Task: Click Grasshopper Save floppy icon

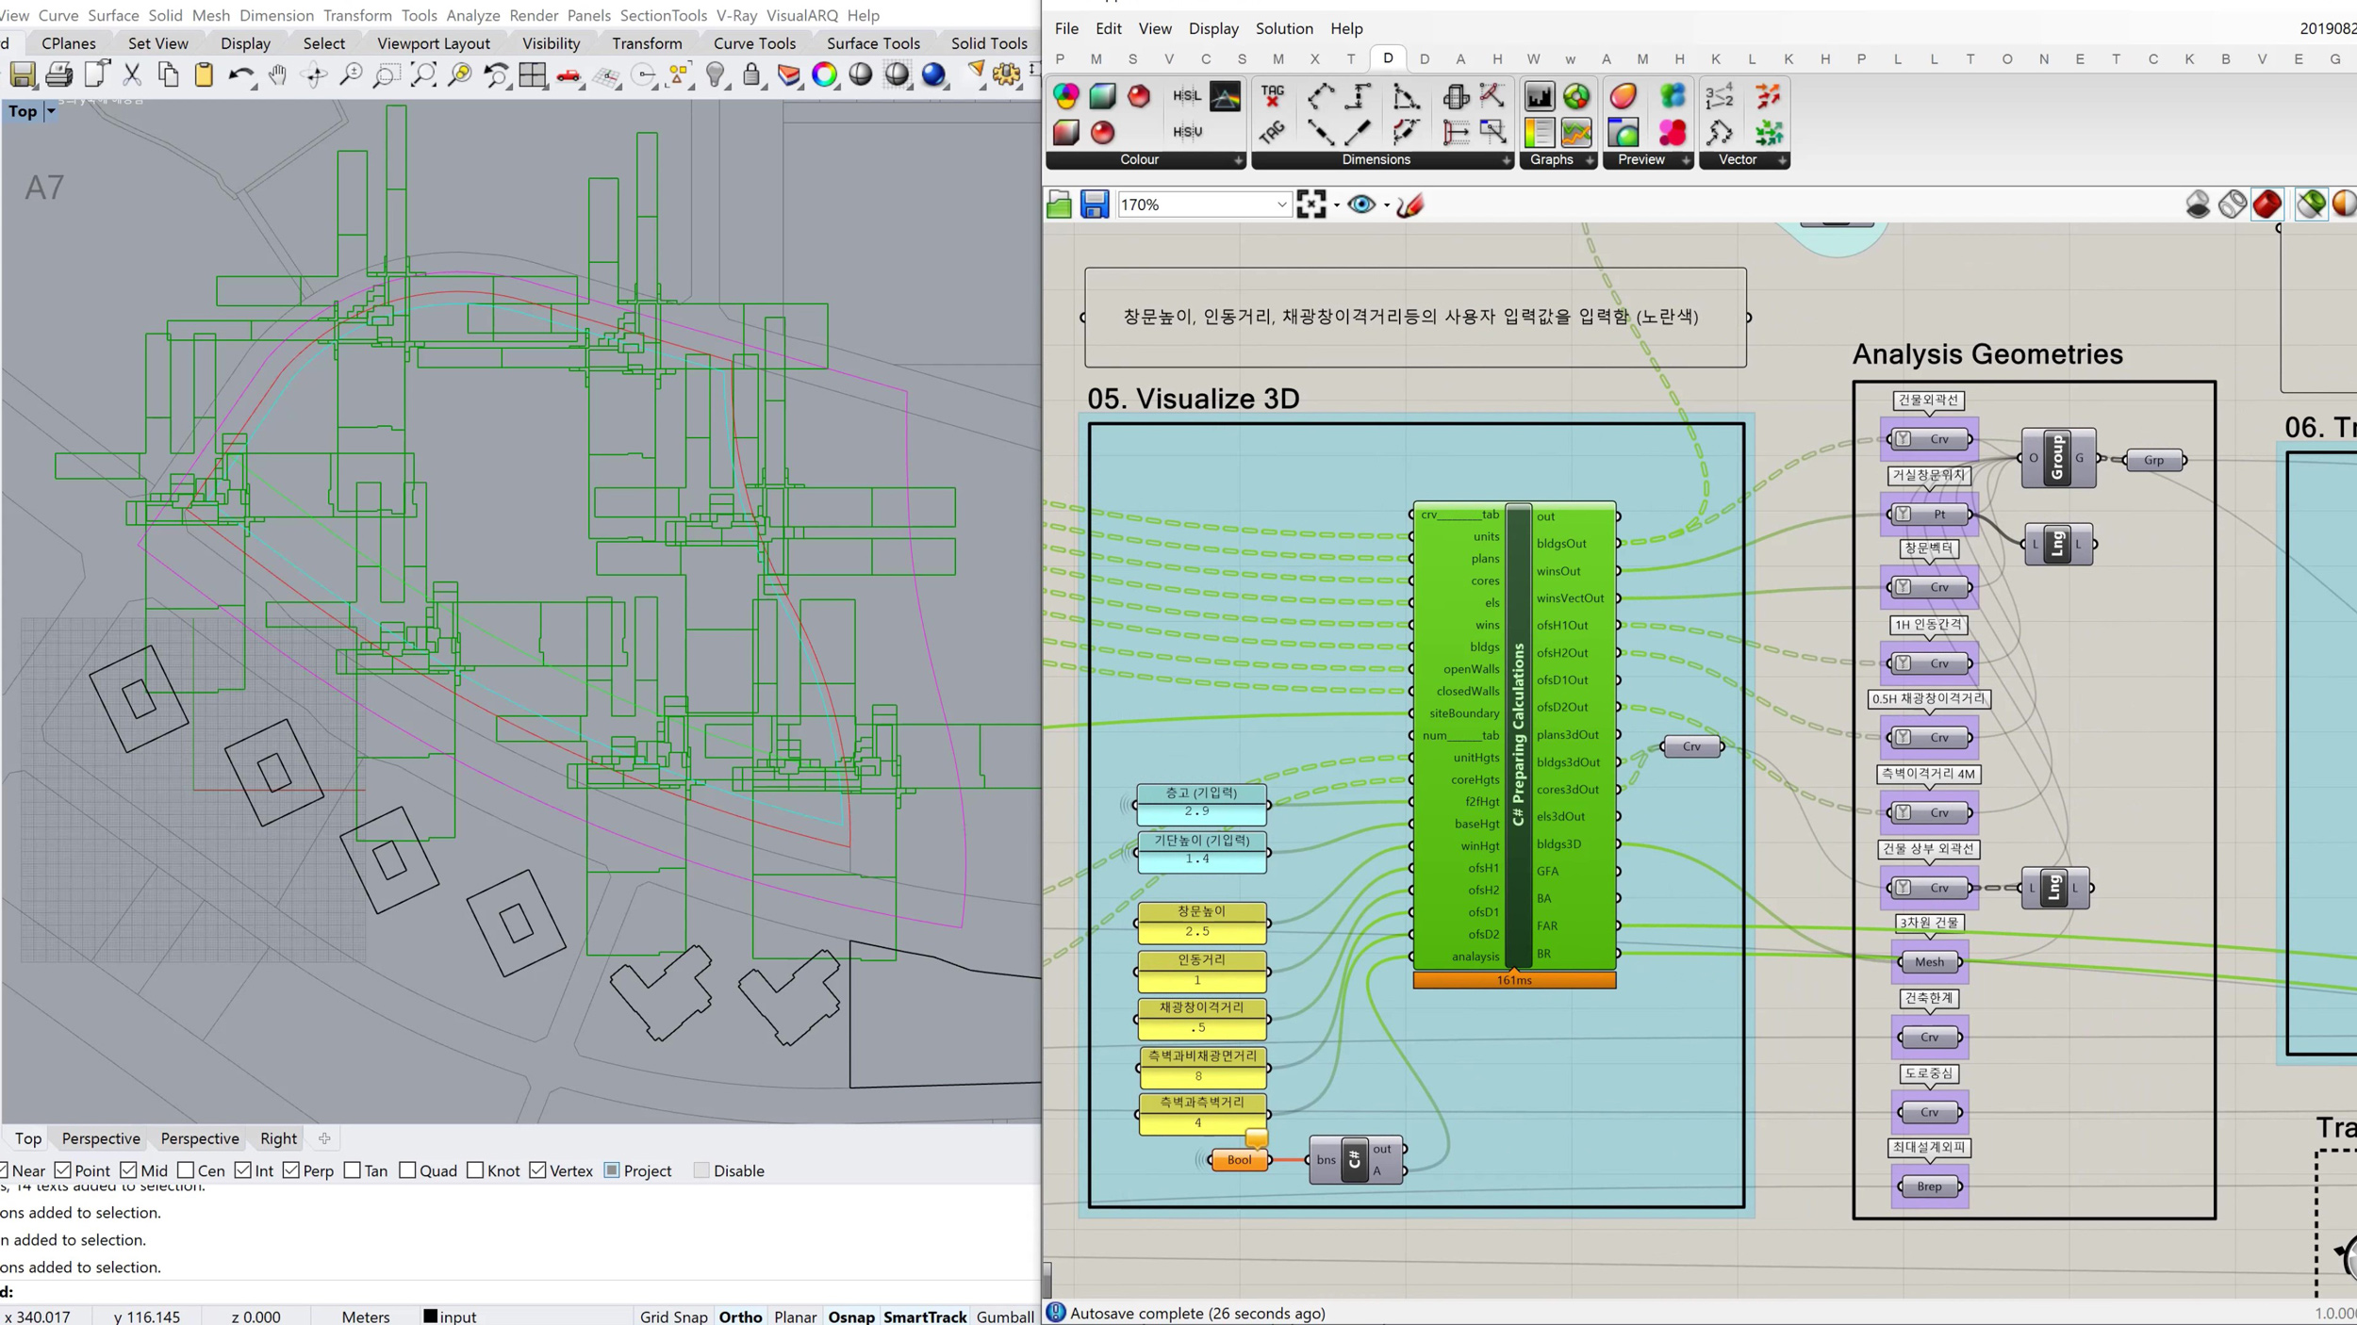Action: pyautogui.click(x=1095, y=204)
